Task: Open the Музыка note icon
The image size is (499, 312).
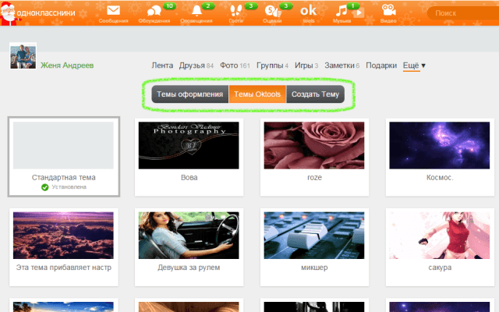Action: pos(342,11)
